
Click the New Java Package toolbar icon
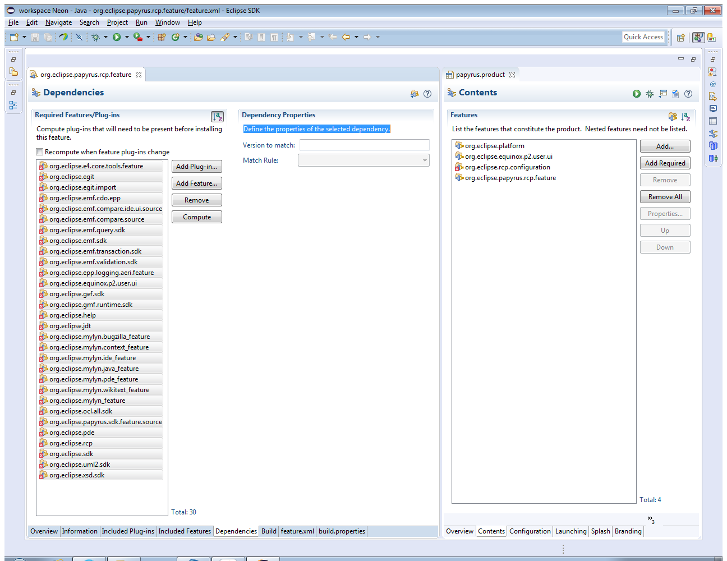tap(162, 37)
